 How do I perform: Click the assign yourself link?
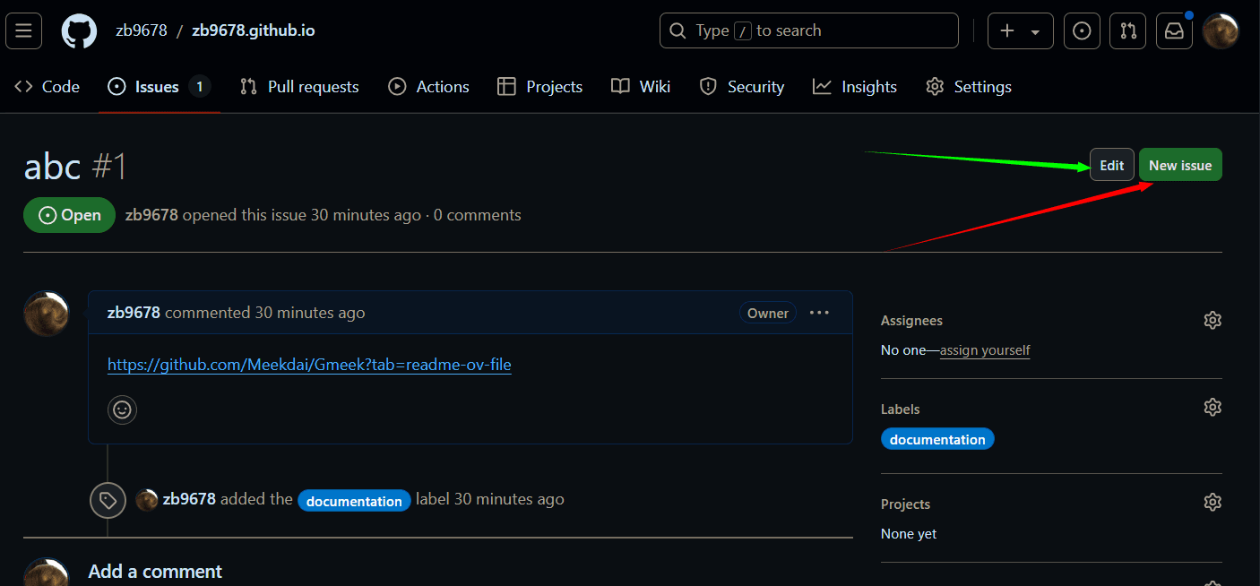pos(985,350)
